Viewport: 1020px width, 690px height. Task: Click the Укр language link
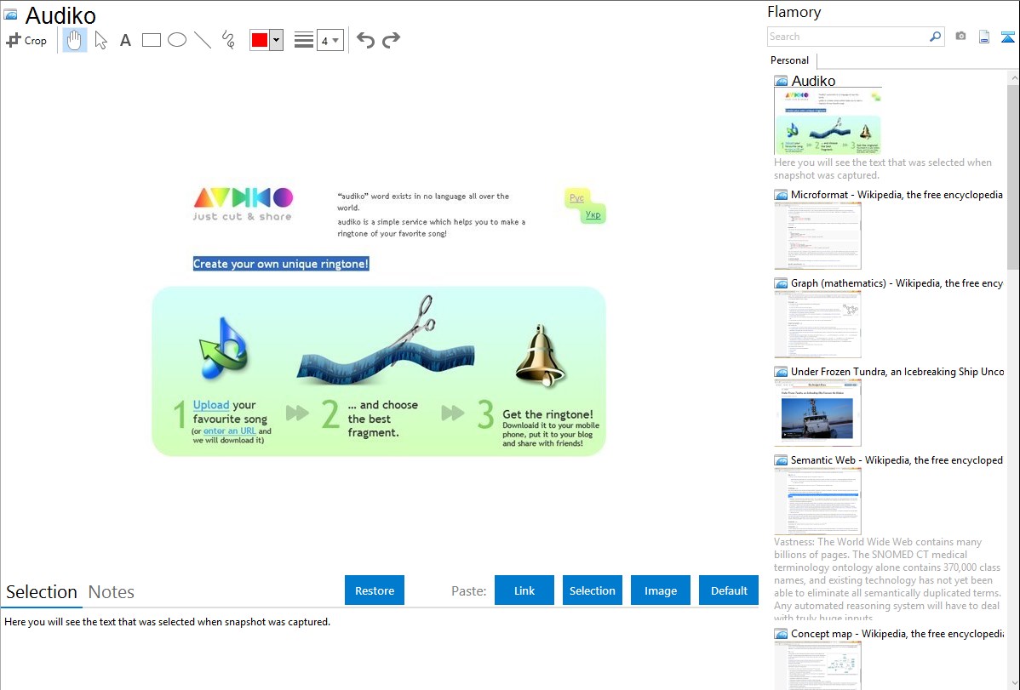[593, 214]
